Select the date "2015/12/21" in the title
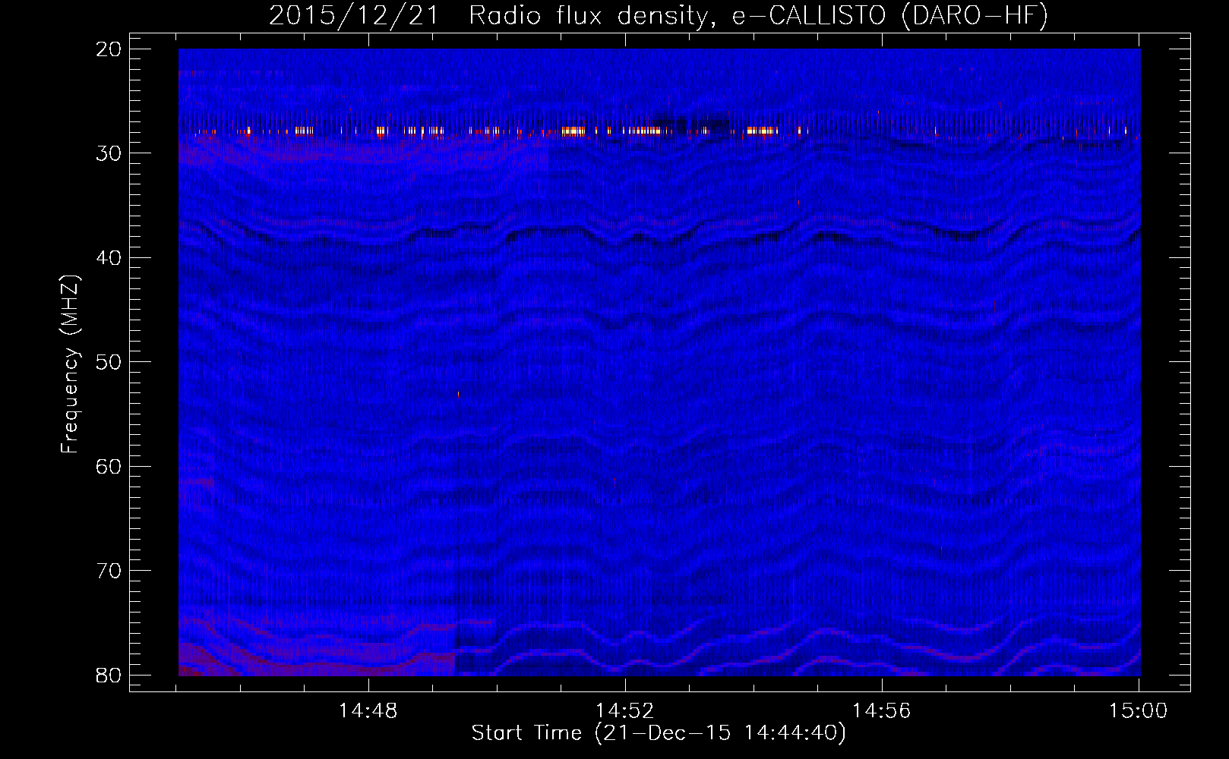This screenshot has height=759, width=1229. (x=354, y=16)
